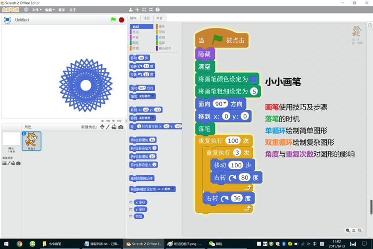Choose a new sprite from the library
The width and height of the screenshot is (373, 249).
[x=102, y=127]
